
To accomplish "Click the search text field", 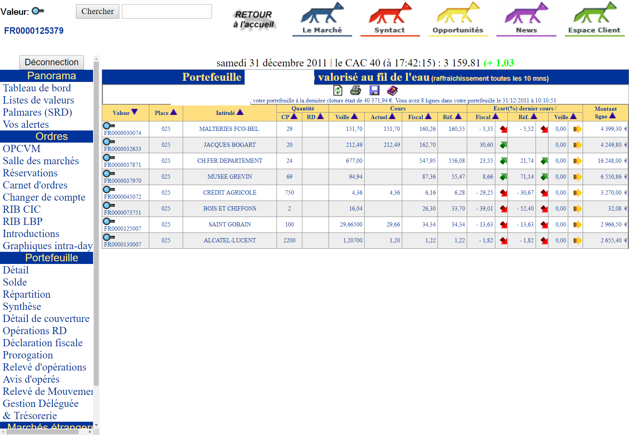I will coord(167,11).
